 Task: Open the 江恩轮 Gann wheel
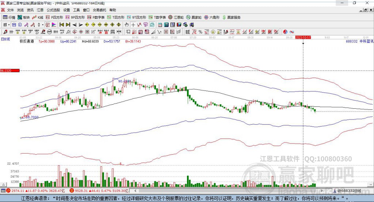coord(176,18)
